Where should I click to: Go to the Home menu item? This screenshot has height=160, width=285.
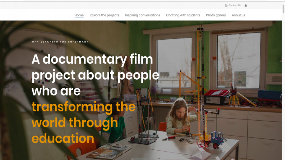(x=79, y=15)
